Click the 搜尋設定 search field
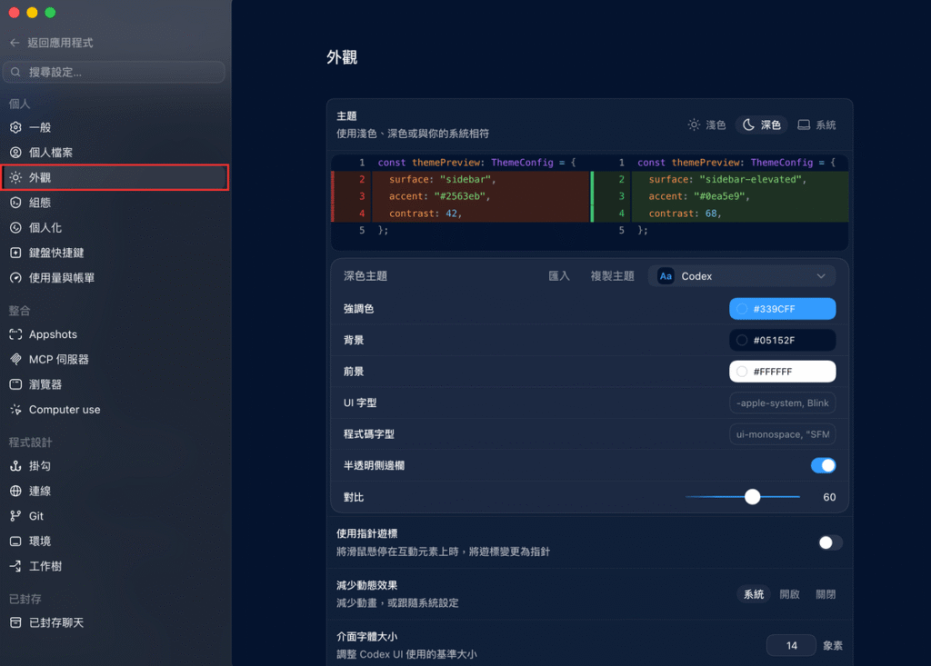 coord(114,72)
